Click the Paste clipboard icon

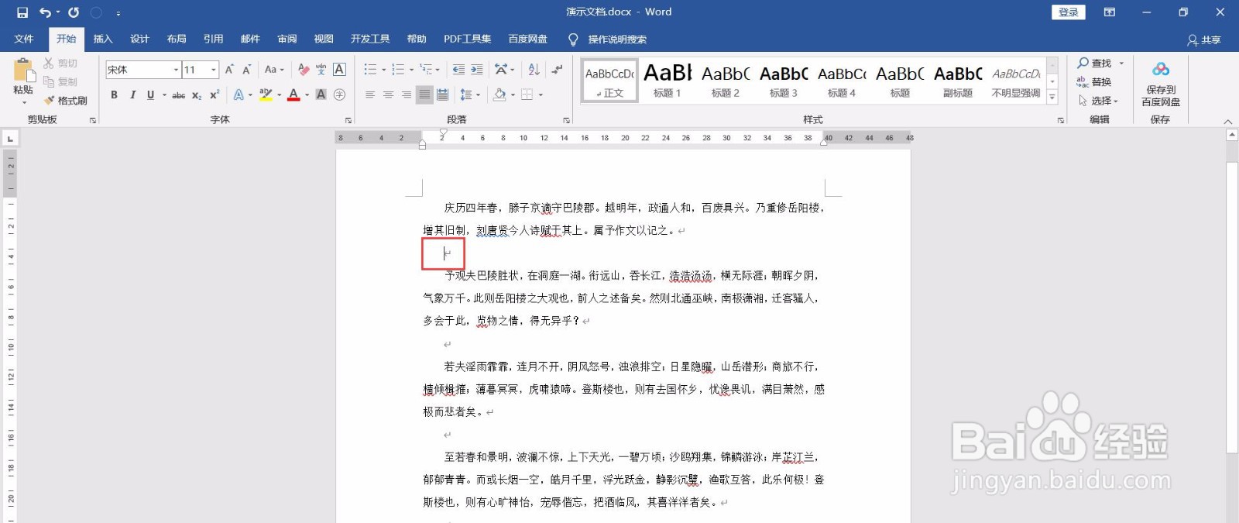23,71
